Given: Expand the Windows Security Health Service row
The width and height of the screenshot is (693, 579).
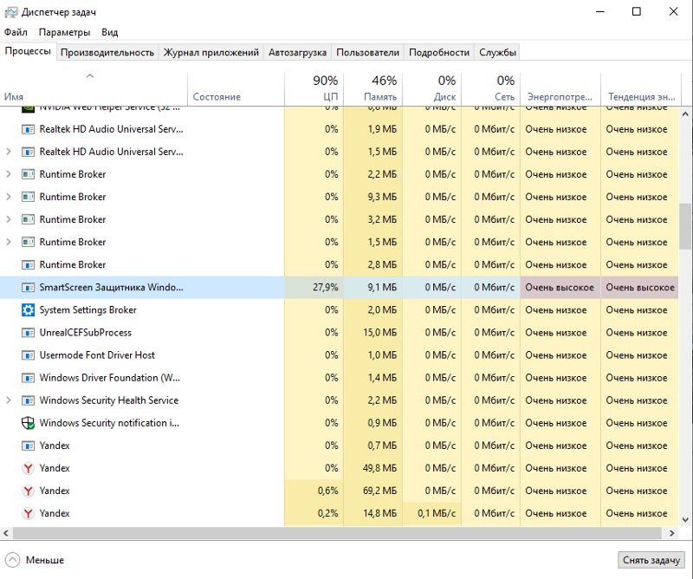Looking at the screenshot, I should [x=9, y=400].
